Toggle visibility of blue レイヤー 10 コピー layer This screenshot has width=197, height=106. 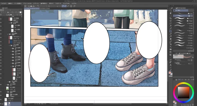[1, 42]
